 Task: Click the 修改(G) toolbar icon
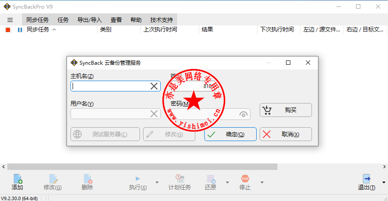(53, 179)
